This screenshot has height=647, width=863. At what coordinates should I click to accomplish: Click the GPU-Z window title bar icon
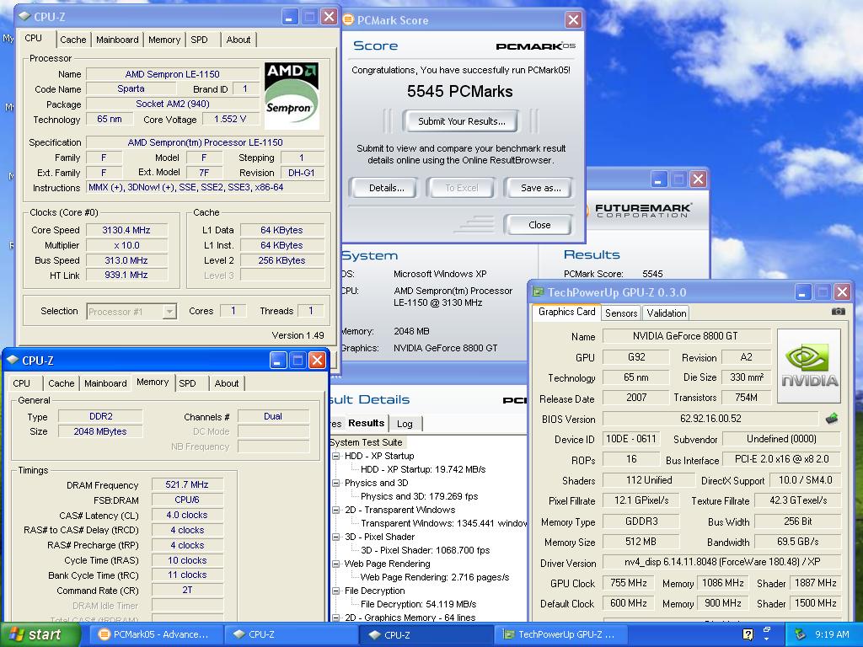pos(538,291)
